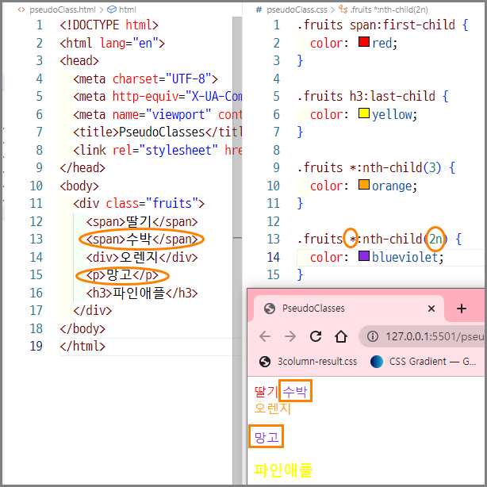Click the <h3>파인애플</h3> code line

click(x=142, y=293)
